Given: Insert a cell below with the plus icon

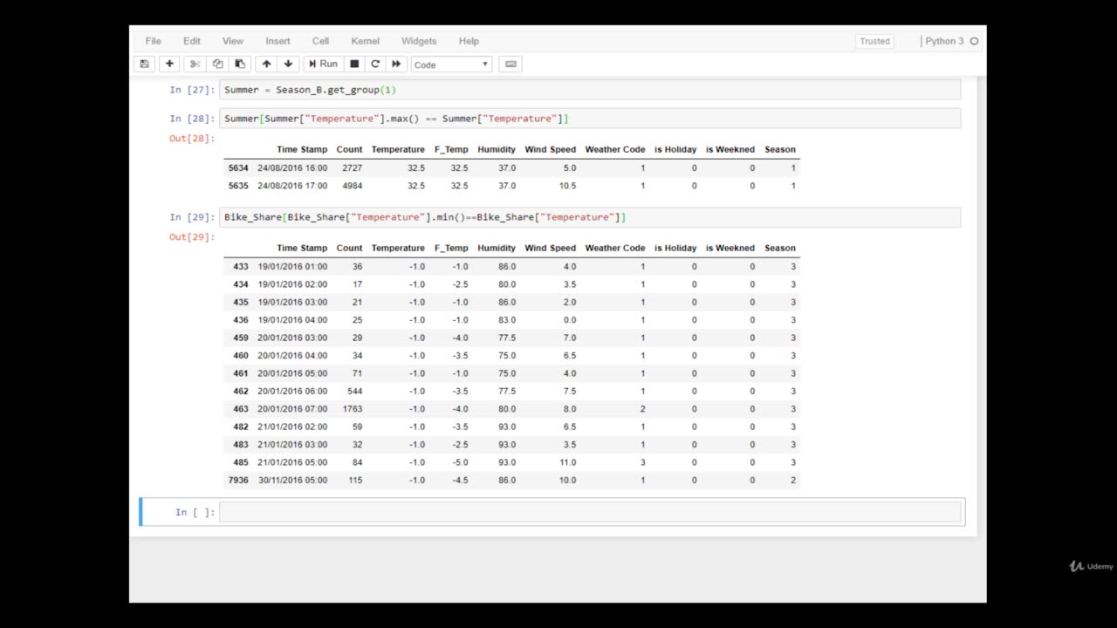Looking at the screenshot, I should (169, 64).
